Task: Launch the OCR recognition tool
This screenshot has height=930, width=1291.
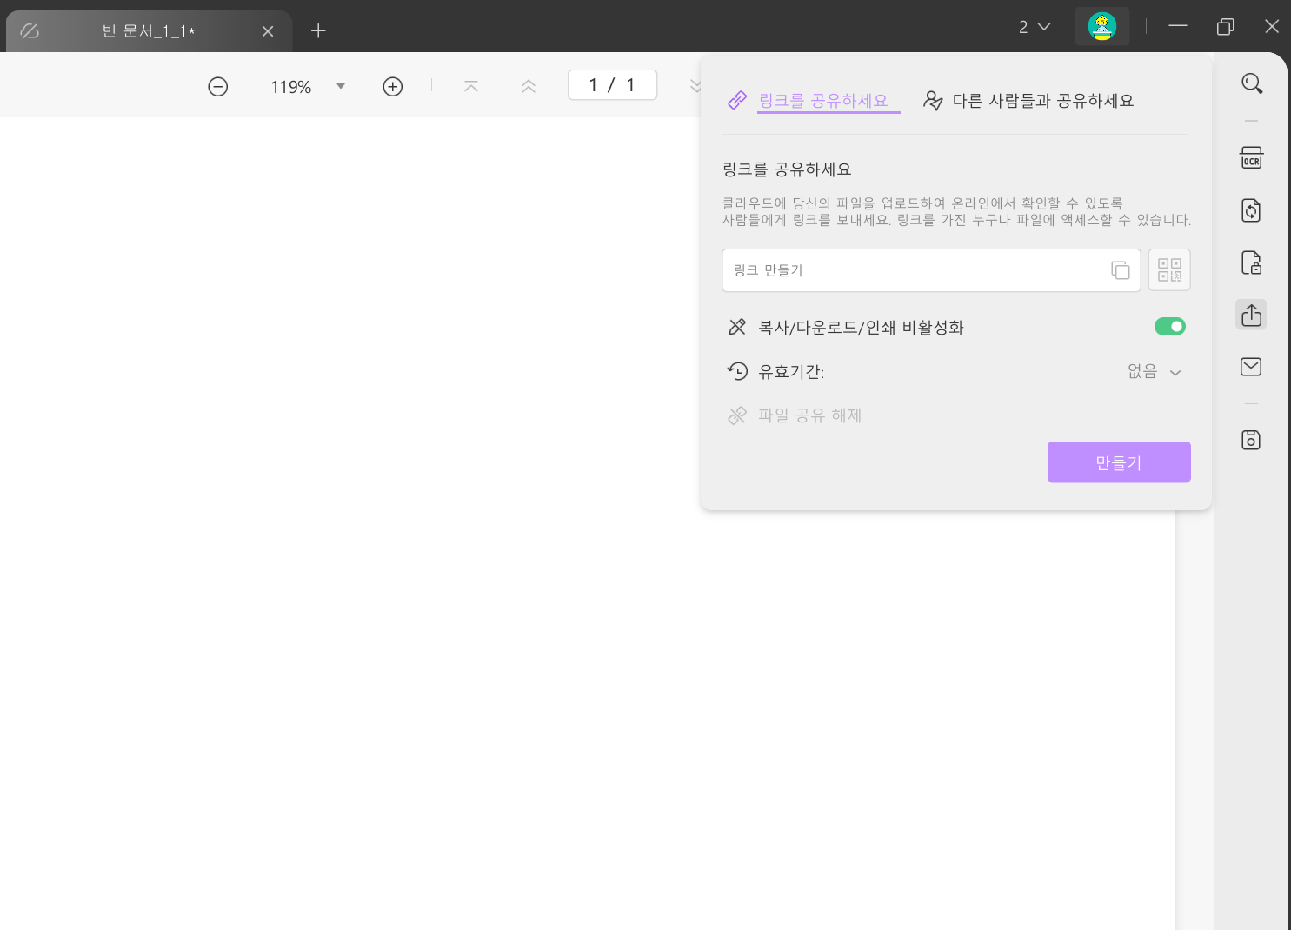Action: pos(1252,157)
